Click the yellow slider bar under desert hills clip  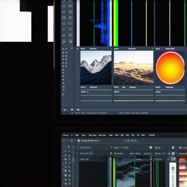coord(134,101)
